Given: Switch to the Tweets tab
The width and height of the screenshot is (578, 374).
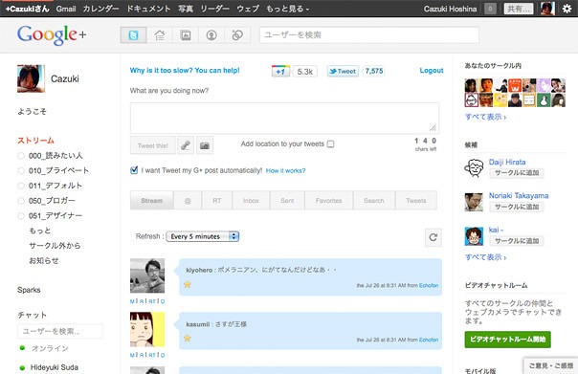Looking at the screenshot, I should pyautogui.click(x=416, y=201).
